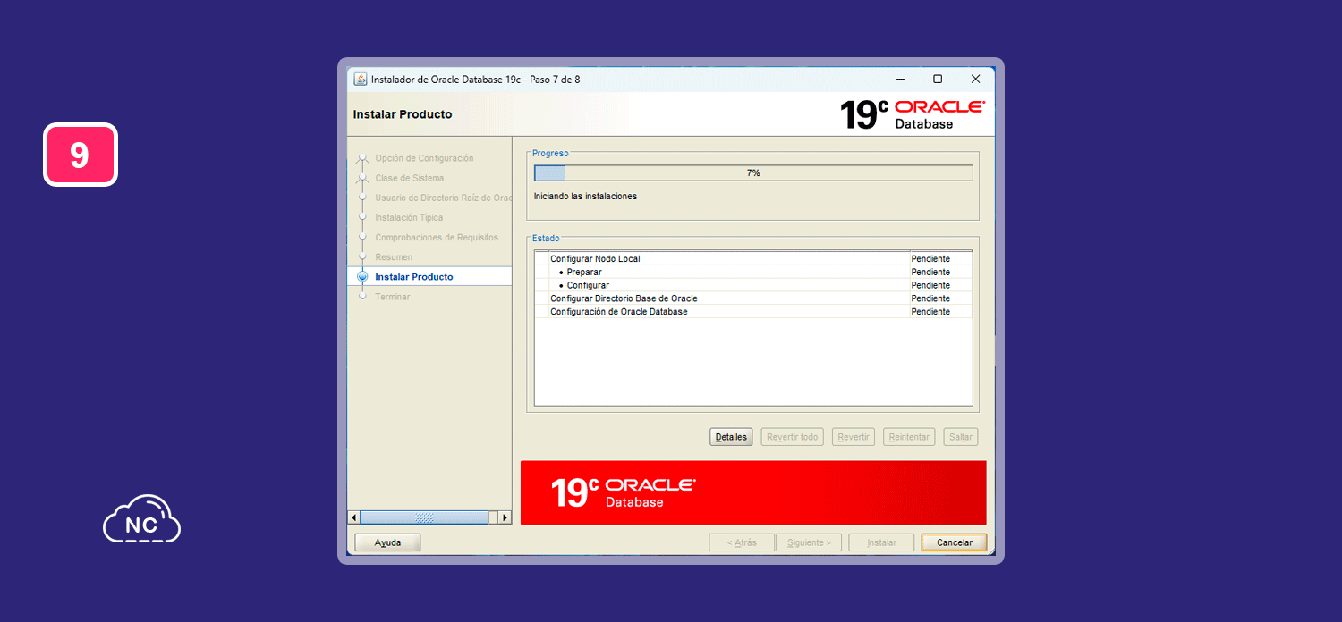
Task: Select the Terminar step
Action: tap(393, 297)
